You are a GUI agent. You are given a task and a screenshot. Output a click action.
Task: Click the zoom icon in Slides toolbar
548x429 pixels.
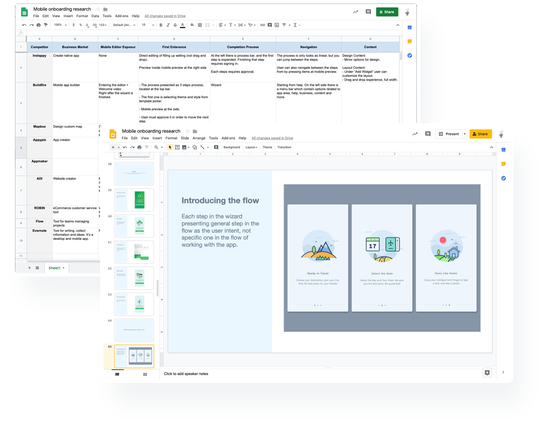coord(156,147)
